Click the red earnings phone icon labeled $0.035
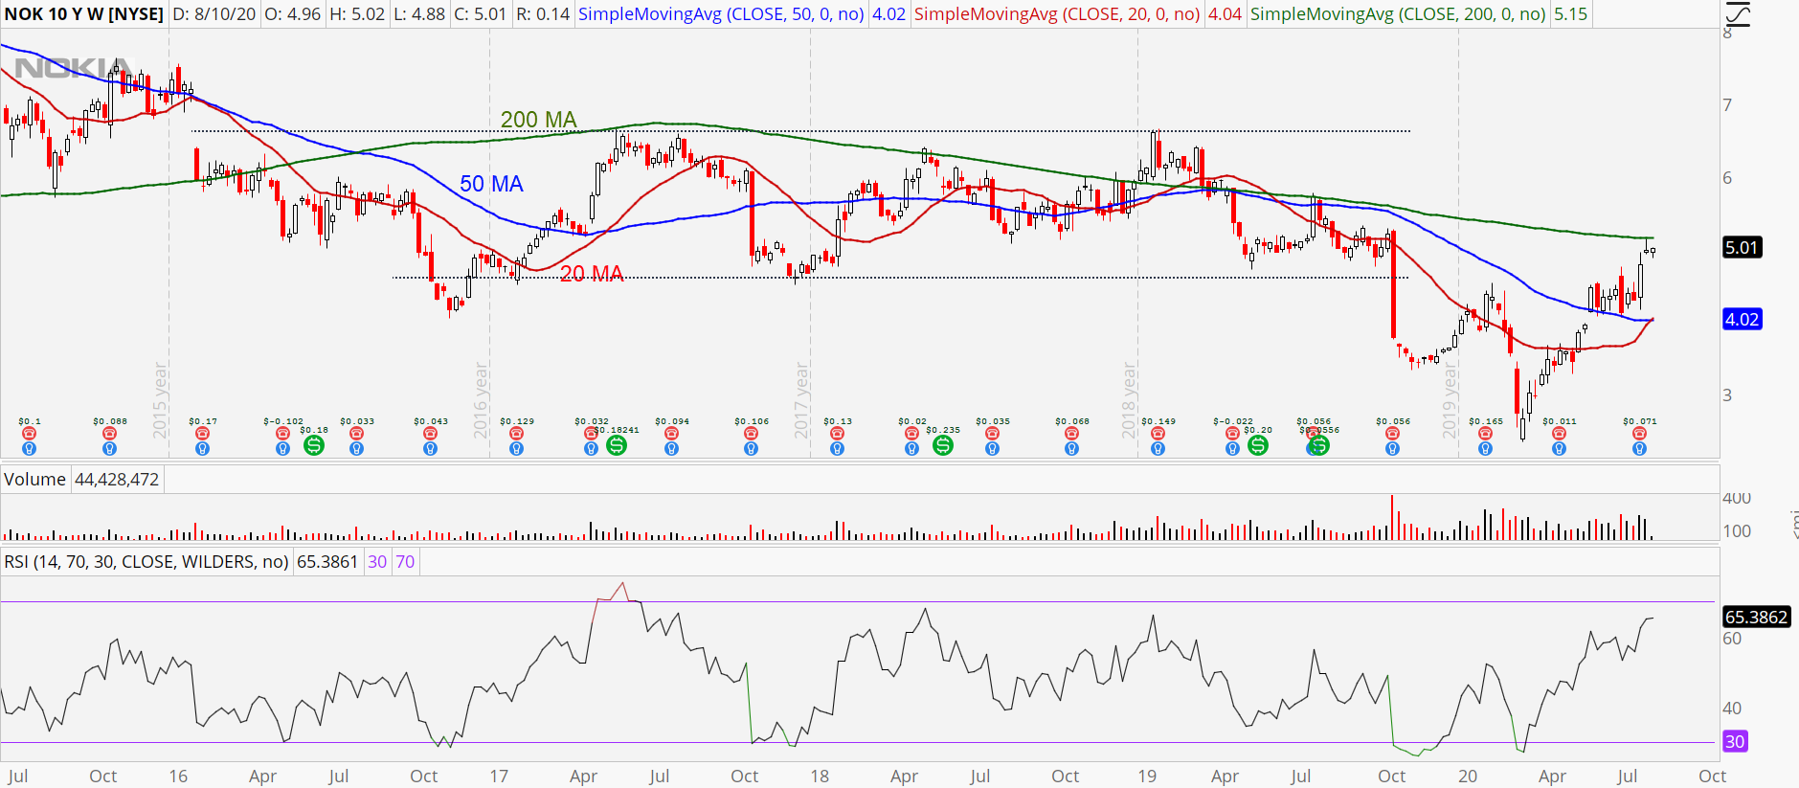The image size is (1799, 788). (992, 434)
